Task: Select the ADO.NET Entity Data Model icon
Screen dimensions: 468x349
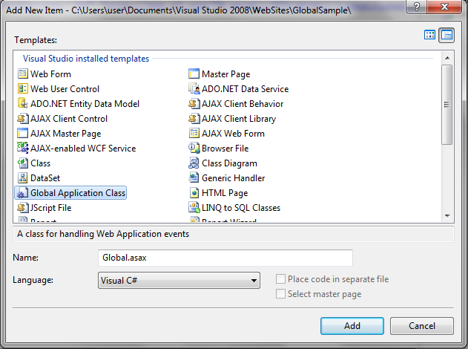Action: pyautogui.click(x=23, y=104)
